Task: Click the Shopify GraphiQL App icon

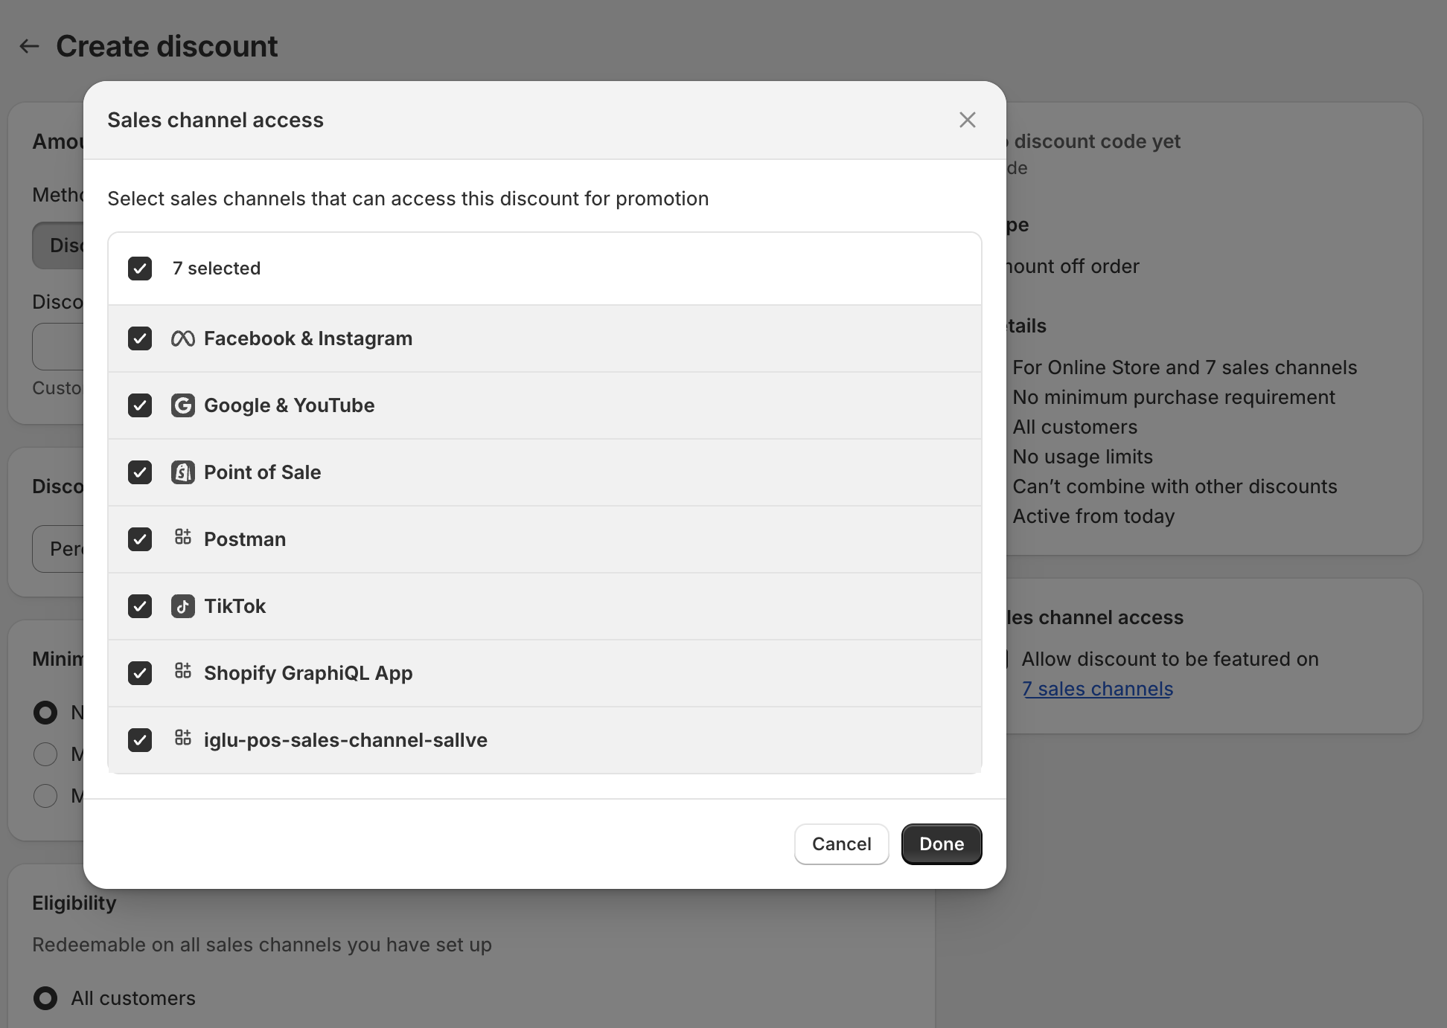Action: (183, 671)
